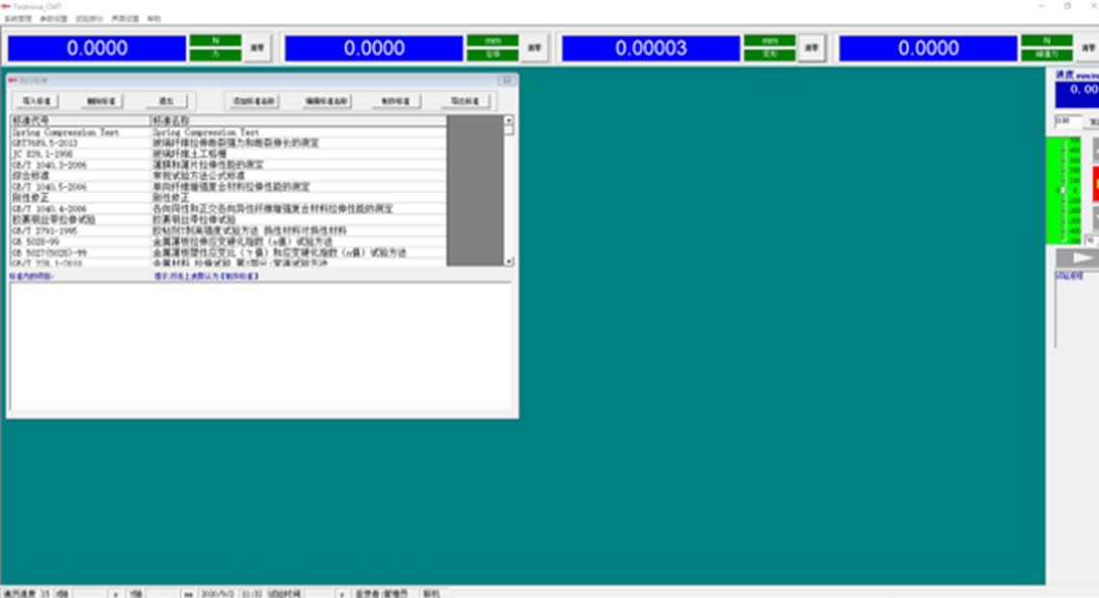
Task: Click the green mm unit label of displacement
Action: pos(493,41)
